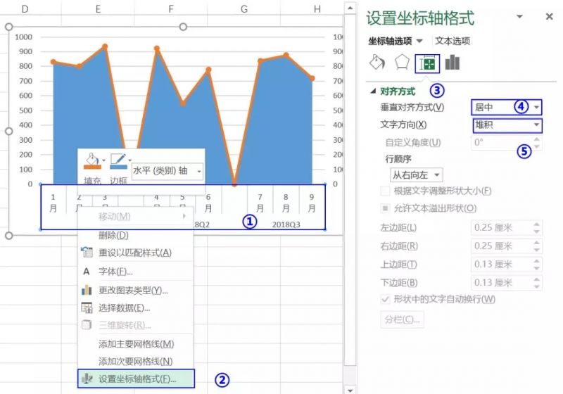
Task: Open Fill & Line paint bucket tab
Action: [377, 63]
